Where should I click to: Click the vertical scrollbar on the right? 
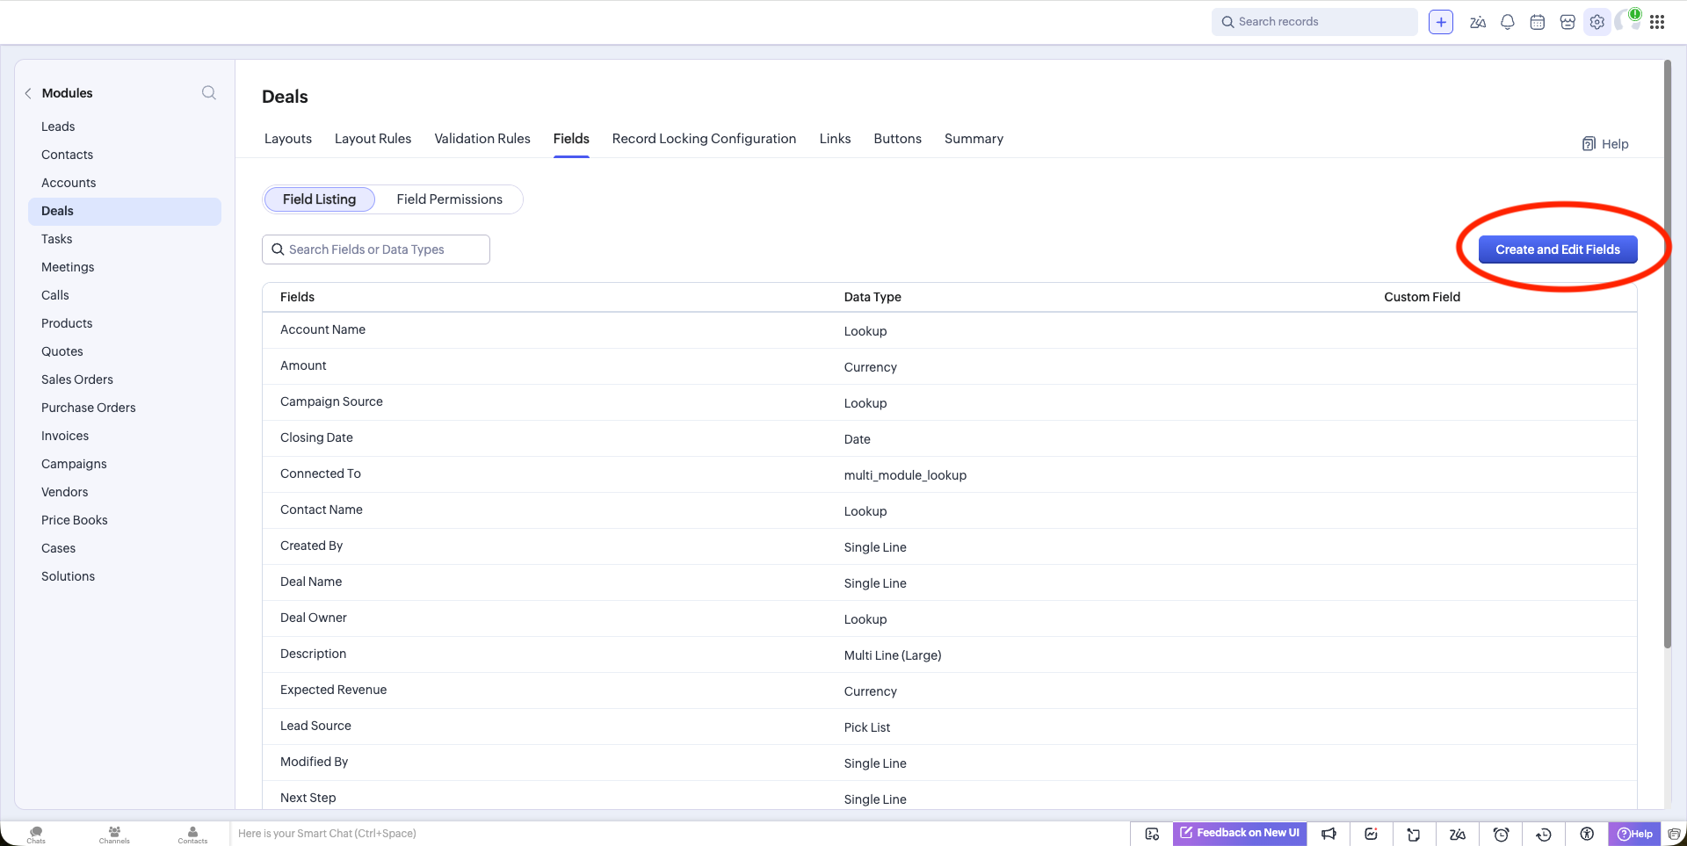point(1667,351)
